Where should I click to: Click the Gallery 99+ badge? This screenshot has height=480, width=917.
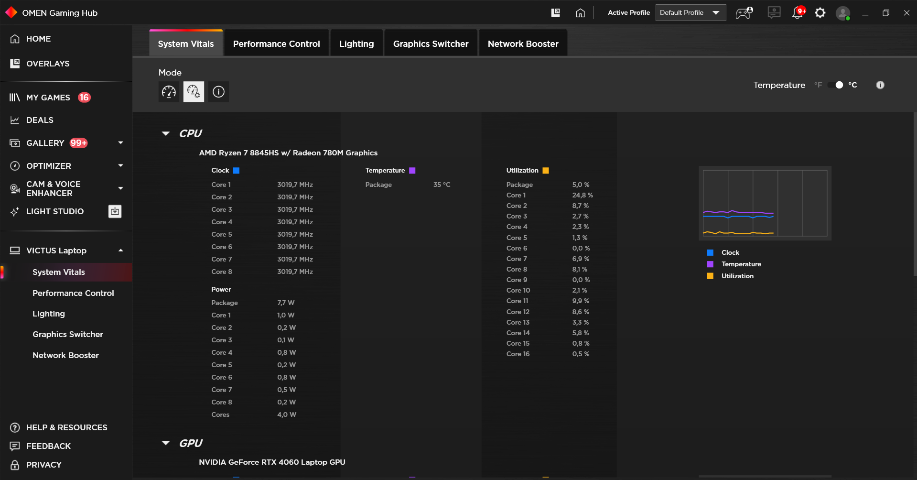79,143
